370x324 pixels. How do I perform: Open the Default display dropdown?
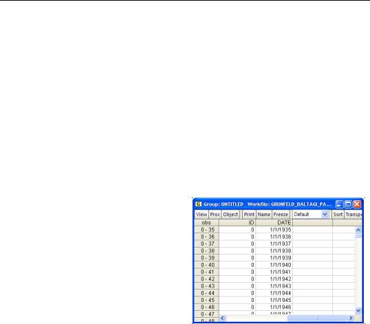pos(311,214)
